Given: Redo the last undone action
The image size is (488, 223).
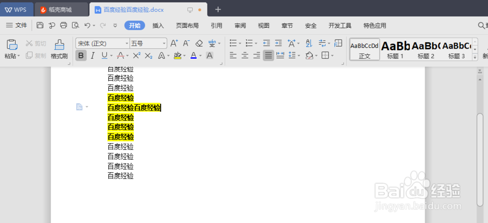Looking at the screenshot, I should pos(102,25).
